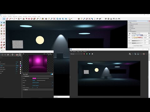The width and height of the screenshot is (150, 112).
Task: Toggle show shadows icon in shadows panel
Action: point(129,33)
